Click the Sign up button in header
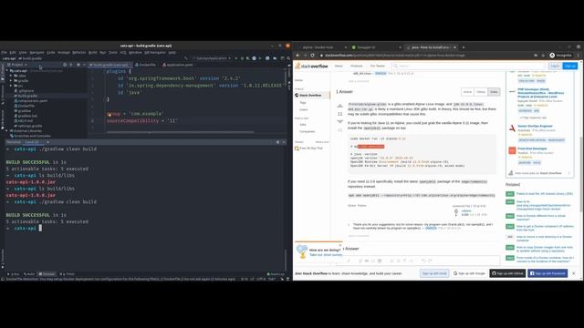 coord(569,67)
